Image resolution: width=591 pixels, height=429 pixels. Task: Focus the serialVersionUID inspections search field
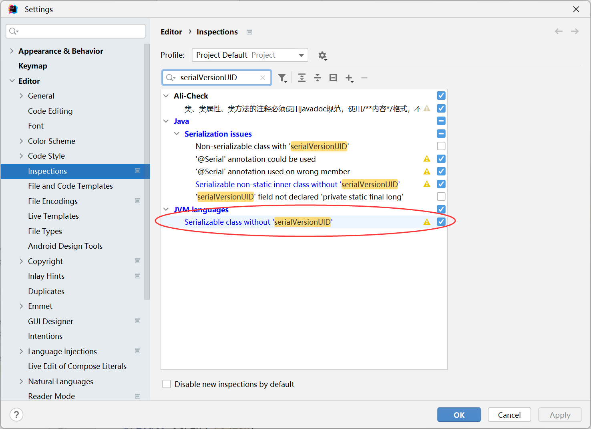point(217,78)
